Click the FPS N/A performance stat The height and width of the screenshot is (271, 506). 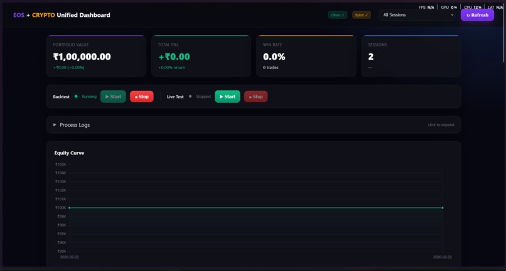426,7
